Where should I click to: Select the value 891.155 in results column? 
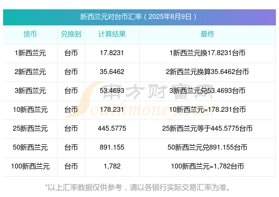coord(112,147)
